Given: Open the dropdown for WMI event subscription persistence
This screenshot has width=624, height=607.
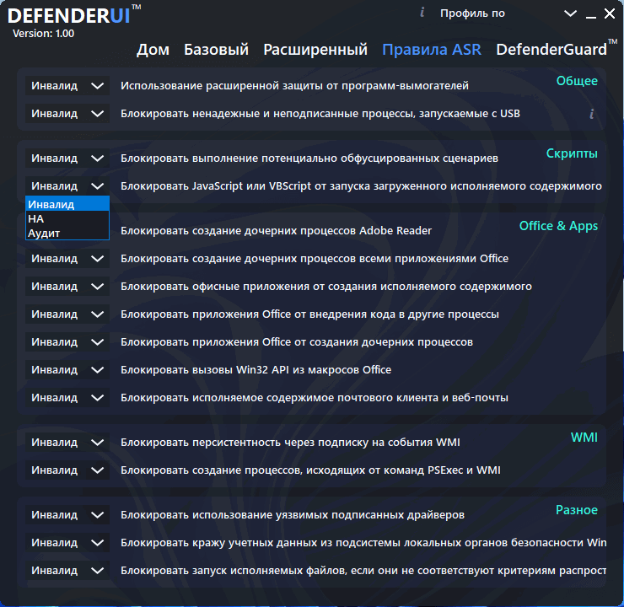Looking at the screenshot, I should [67, 443].
